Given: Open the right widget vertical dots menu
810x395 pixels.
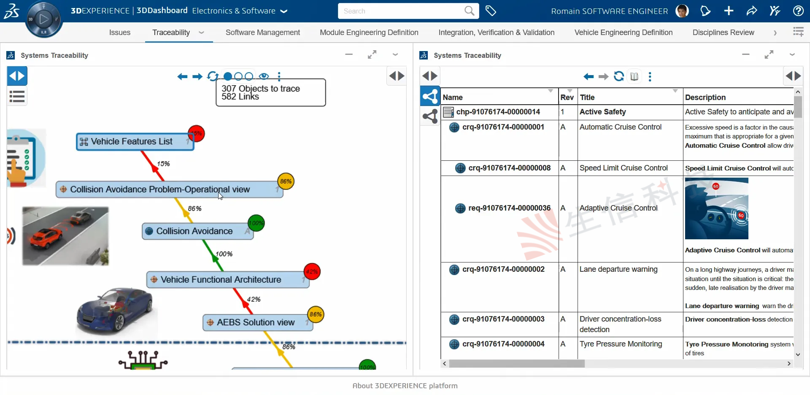Looking at the screenshot, I should pyautogui.click(x=650, y=76).
